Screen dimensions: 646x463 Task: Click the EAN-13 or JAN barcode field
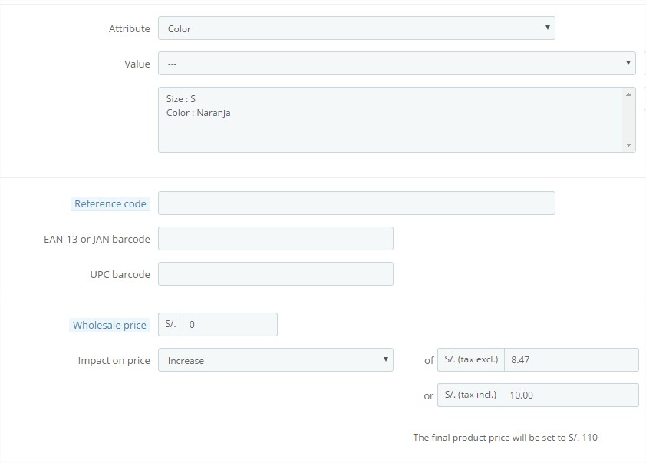click(x=275, y=238)
